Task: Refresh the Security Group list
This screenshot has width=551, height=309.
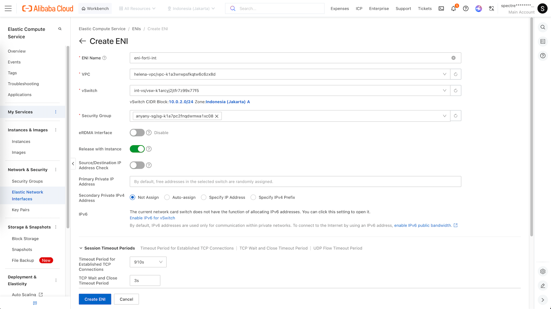Action: click(x=455, y=116)
